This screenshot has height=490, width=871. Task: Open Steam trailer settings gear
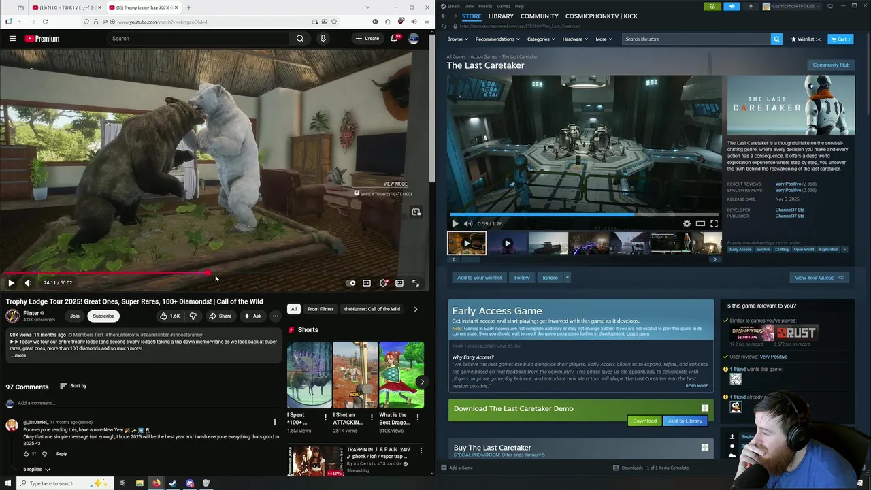687,223
